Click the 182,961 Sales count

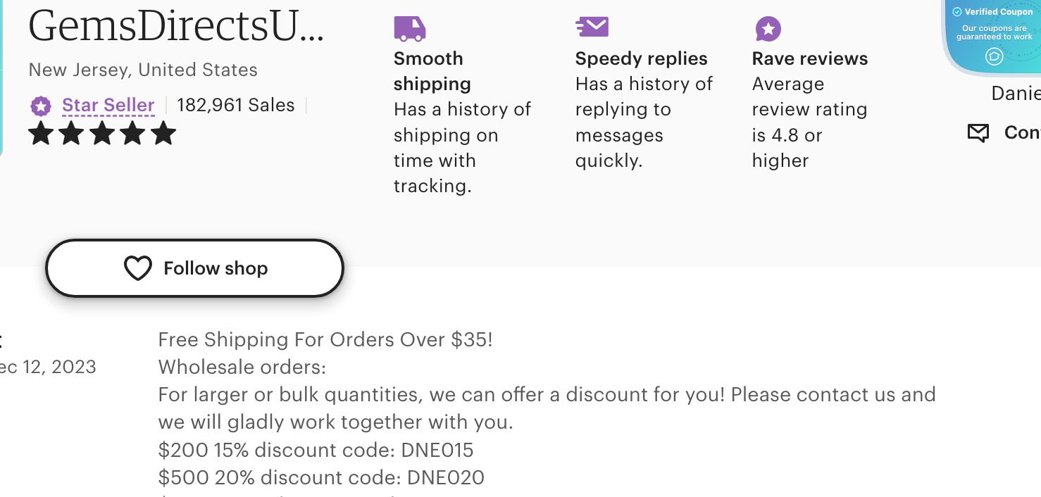236,105
